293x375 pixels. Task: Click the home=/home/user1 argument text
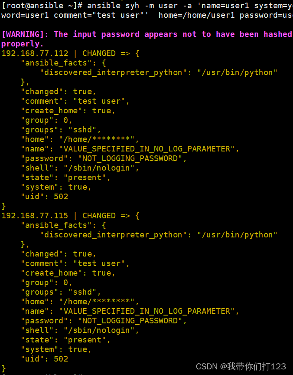pyautogui.click(x=196, y=15)
